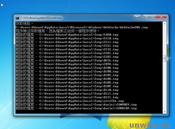Maximize the command prompt window
This screenshot has width=175, height=129.
click(153, 17)
